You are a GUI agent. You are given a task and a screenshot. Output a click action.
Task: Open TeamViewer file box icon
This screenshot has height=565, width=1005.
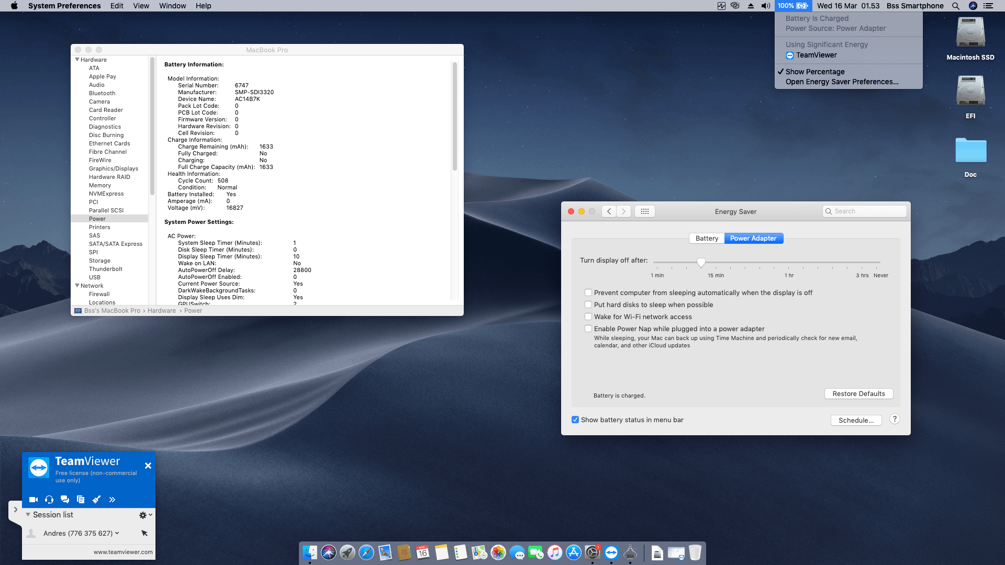point(81,500)
